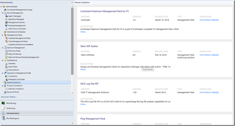The image size is (235, 126).
Task: Switch to the Monitoring workspace
Action: (36, 103)
